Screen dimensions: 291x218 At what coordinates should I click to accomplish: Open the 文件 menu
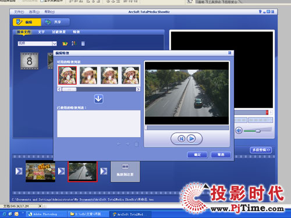click(x=19, y=12)
